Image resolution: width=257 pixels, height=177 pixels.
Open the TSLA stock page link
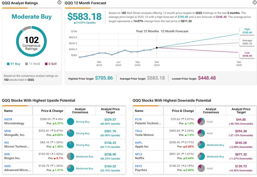(x=138, y=131)
